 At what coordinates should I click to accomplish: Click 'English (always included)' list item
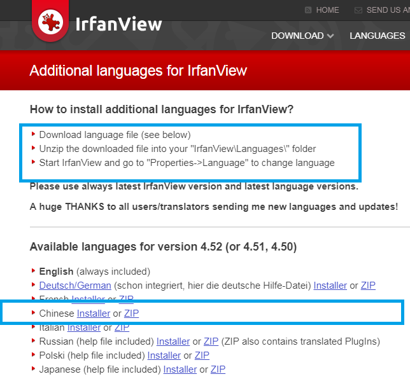pos(95,272)
